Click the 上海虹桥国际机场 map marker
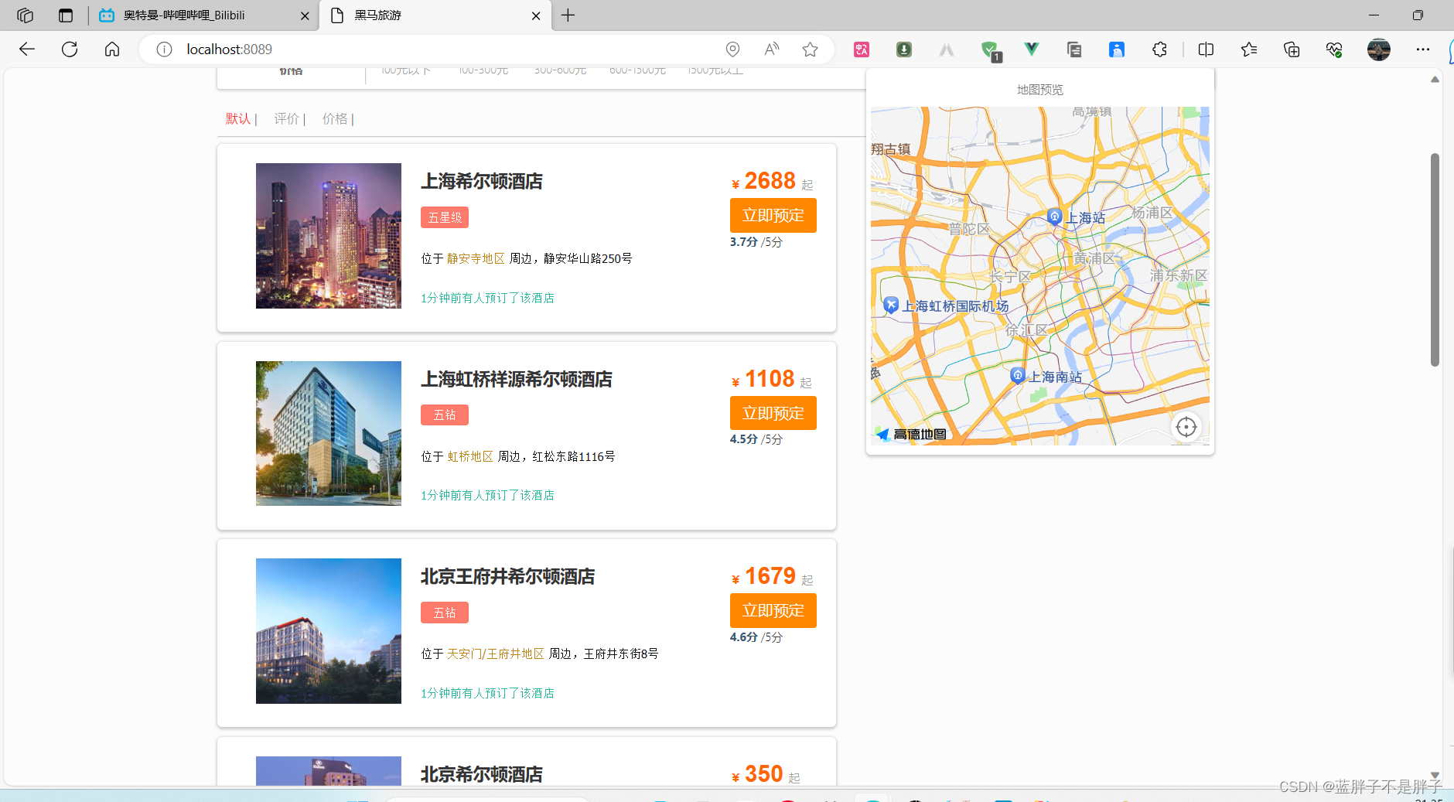Viewport: 1454px width, 802px height. coord(891,305)
